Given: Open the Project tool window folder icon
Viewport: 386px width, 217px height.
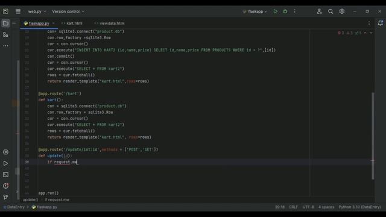Looking at the screenshot, I should [x=5, y=24].
